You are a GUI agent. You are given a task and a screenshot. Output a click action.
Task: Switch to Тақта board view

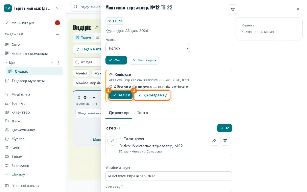[83, 38]
